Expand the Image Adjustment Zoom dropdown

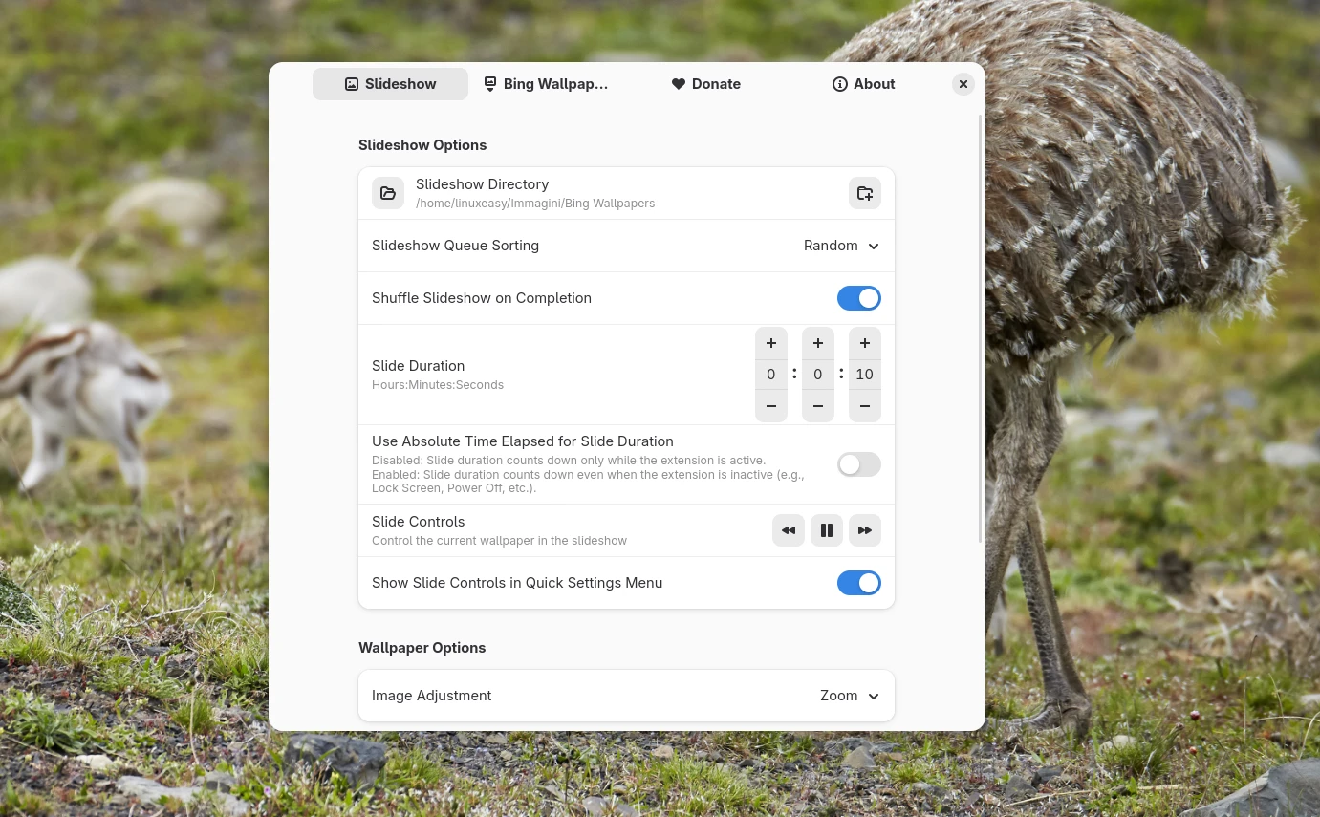tap(849, 696)
